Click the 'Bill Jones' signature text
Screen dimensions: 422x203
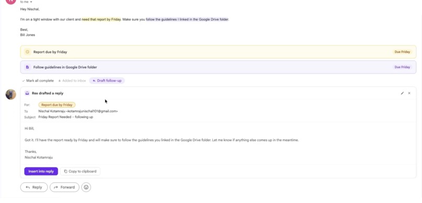point(27,35)
